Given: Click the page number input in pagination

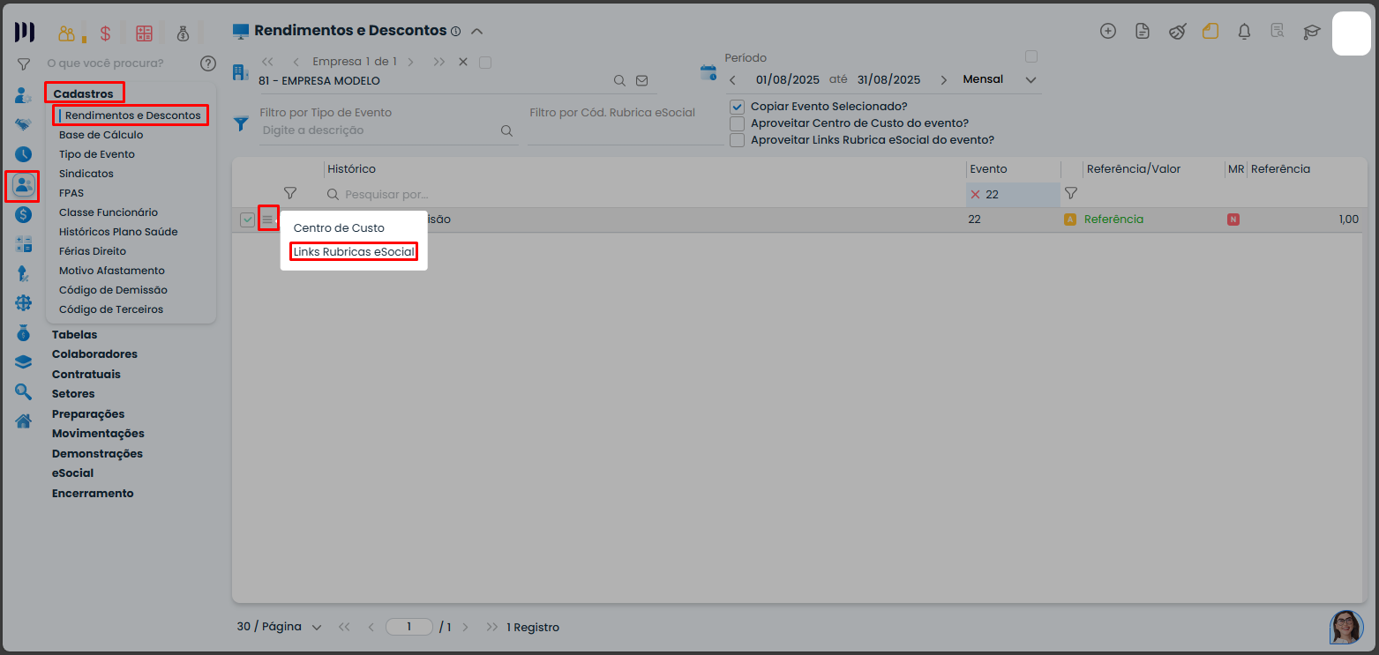Looking at the screenshot, I should point(409,627).
